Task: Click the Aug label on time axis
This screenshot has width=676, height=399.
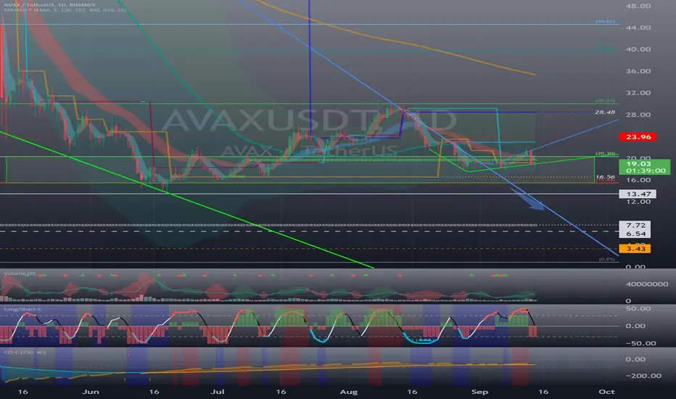Action: point(349,392)
